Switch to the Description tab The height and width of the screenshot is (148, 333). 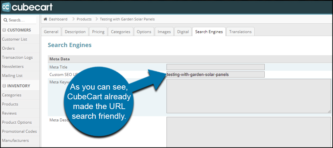[x=75, y=31]
